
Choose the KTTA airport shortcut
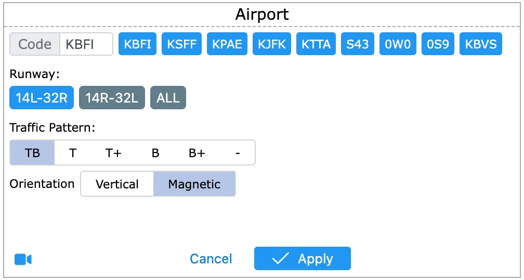[316, 44]
